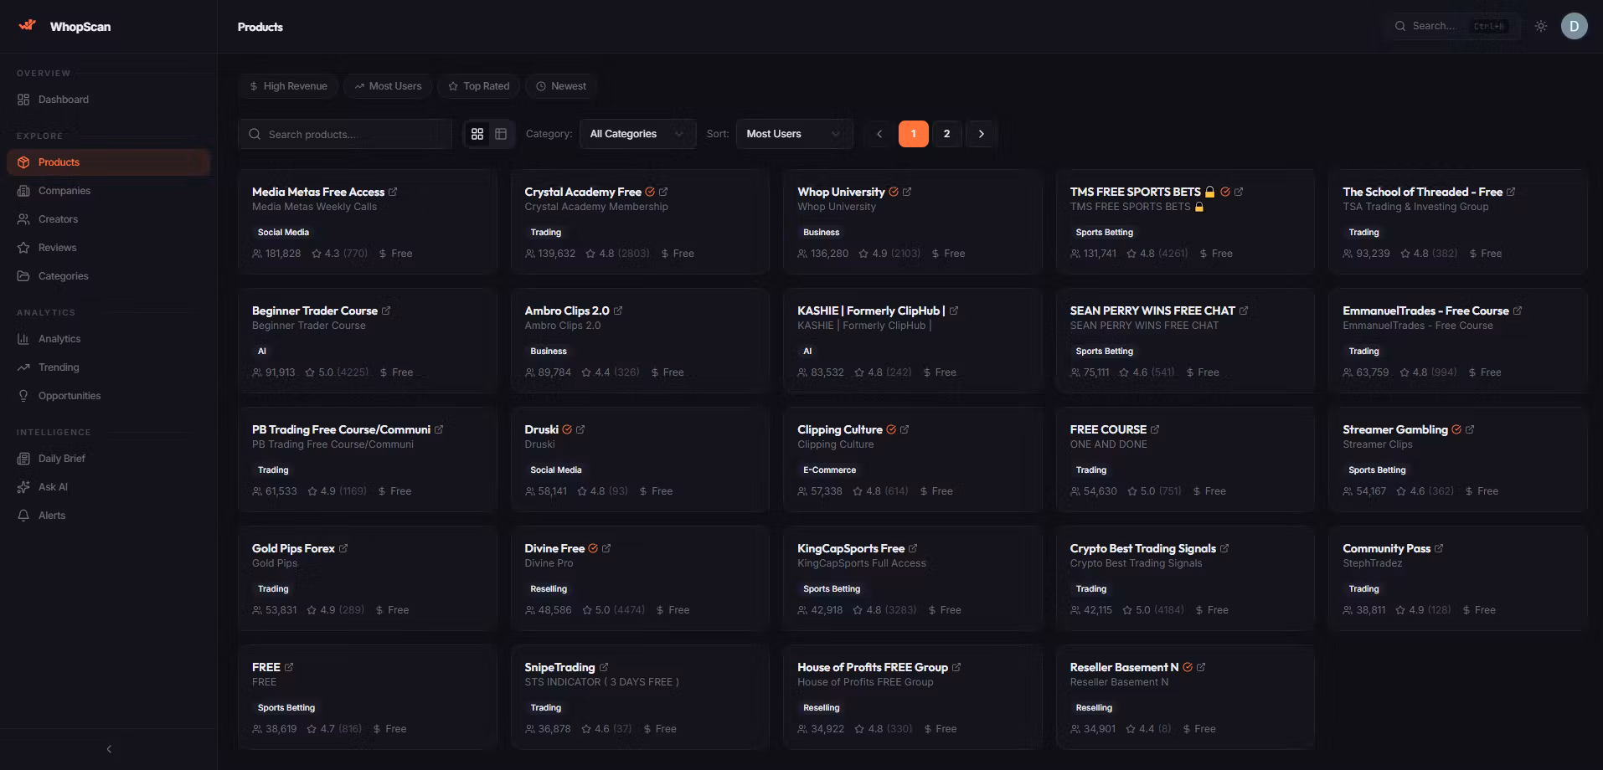Image resolution: width=1603 pixels, height=770 pixels.
Task: Click the Sports Betting tag on FREE card
Action: pyautogui.click(x=286, y=708)
